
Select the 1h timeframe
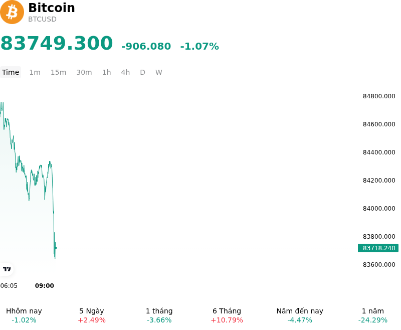tap(107, 72)
